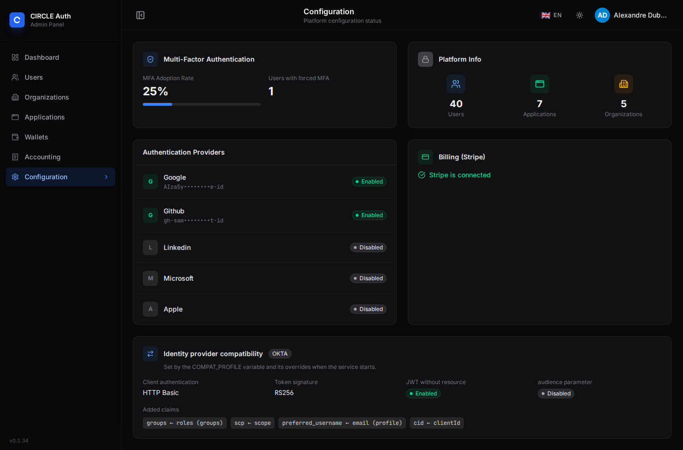Open Organizations in the sidebar

(60, 97)
